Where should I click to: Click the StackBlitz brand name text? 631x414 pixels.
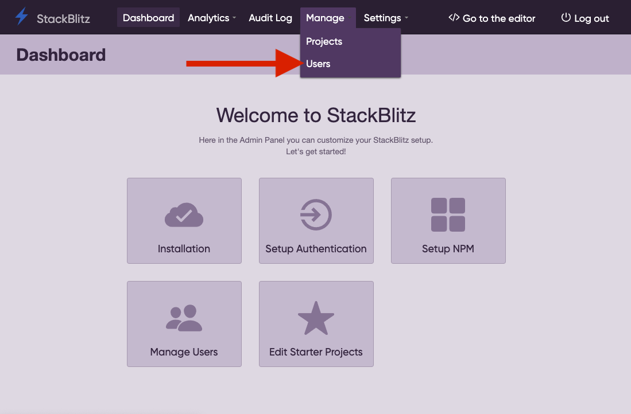coord(63,18)
